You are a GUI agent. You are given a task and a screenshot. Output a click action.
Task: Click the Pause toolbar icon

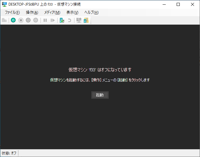tap(45, 20)
